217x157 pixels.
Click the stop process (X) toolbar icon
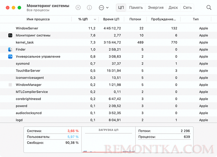[x=78, y=7]
